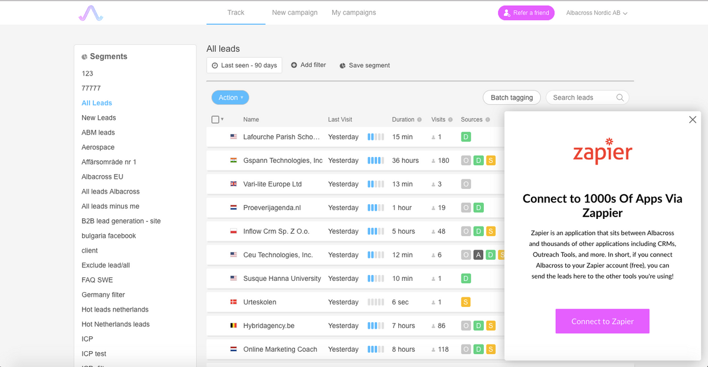
Task: Open the B2B lead generation - site segment
Action: [121, 221]
